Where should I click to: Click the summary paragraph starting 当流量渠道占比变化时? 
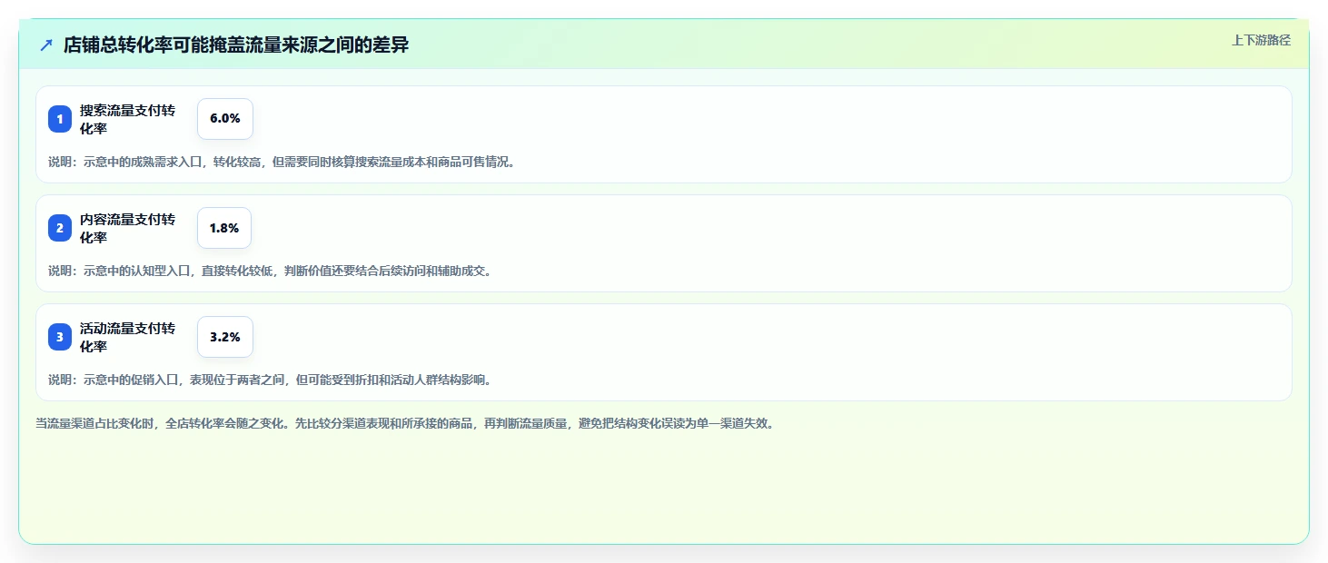(404, 423)
